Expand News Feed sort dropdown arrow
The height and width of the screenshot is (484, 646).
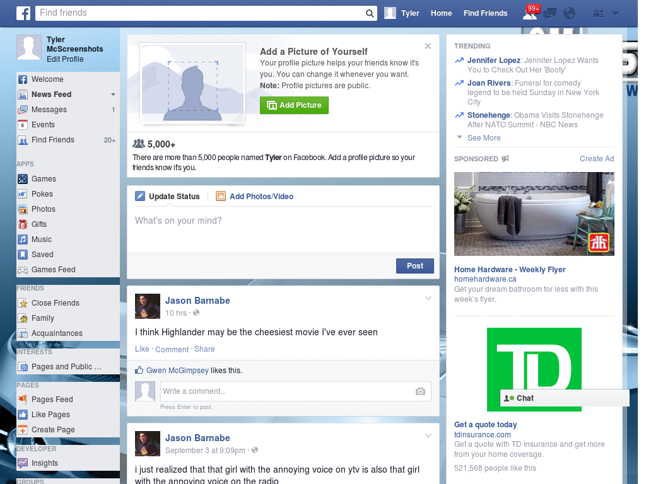[x=113, y=95]
